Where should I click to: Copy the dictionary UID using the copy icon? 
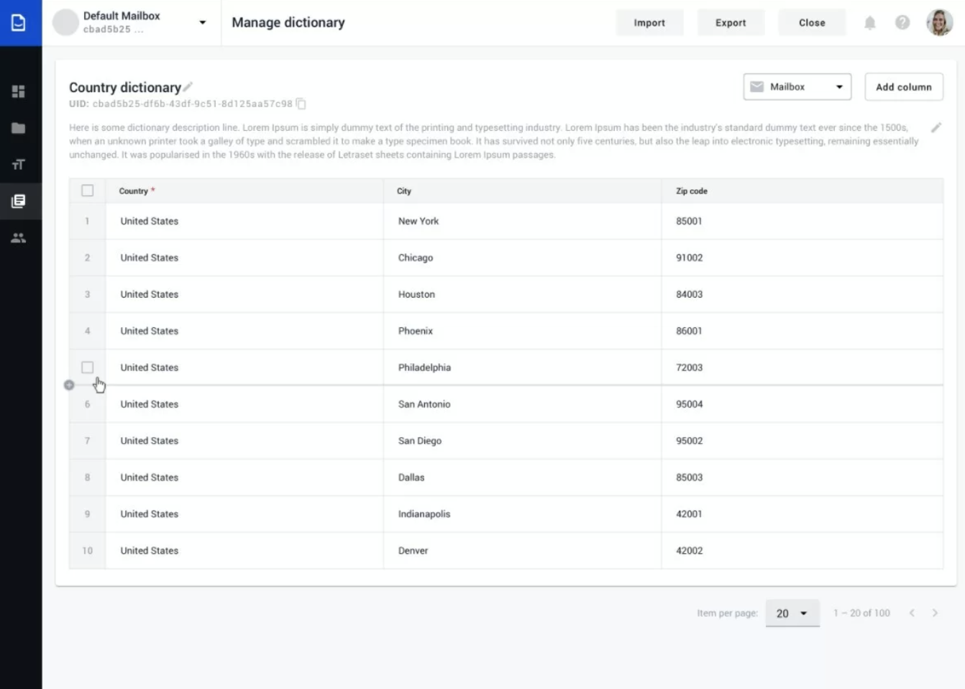point(301,104)
